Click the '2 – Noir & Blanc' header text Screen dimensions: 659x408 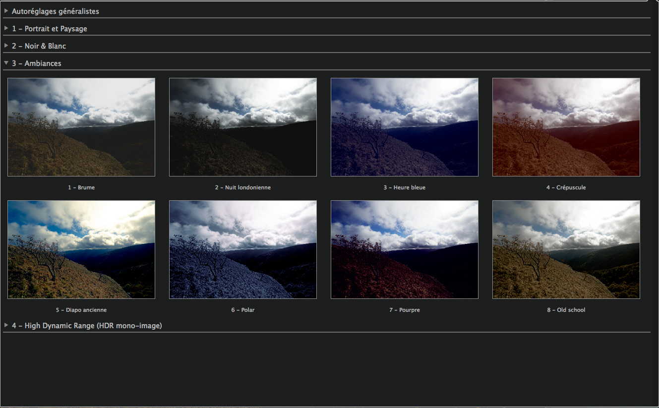[x=39, y=46]
